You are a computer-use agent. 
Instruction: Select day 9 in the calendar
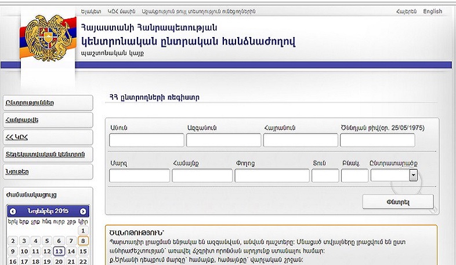pyautogui.click(x=13, y=251)
